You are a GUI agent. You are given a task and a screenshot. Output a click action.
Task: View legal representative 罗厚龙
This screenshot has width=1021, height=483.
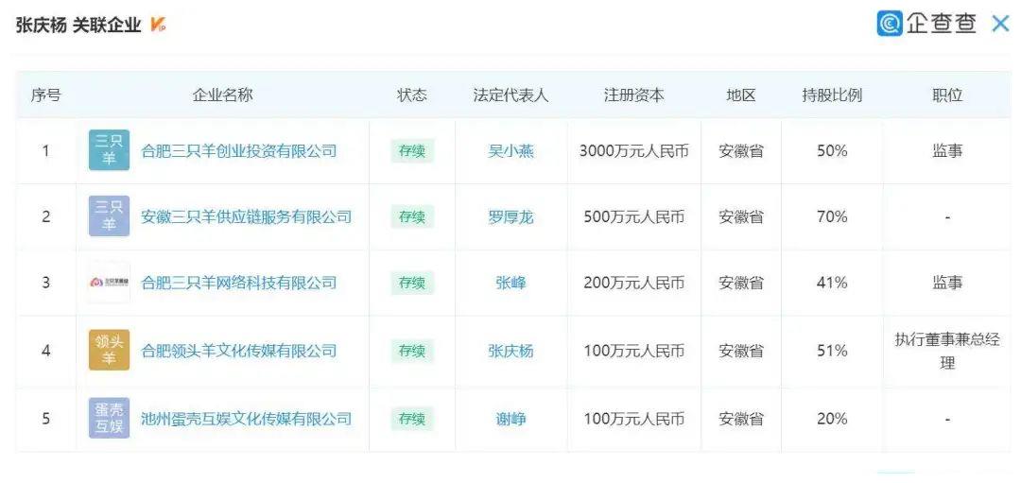pos(511,216)
